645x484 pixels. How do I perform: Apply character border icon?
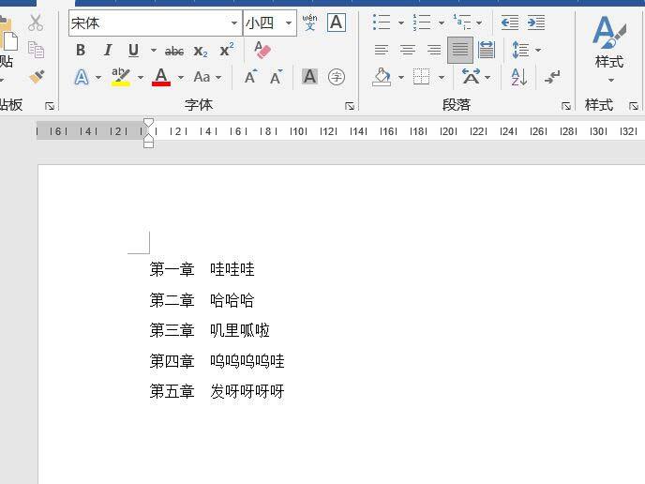[336, 23]
